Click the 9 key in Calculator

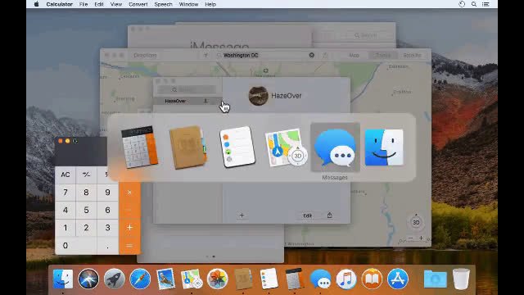point(107,193)
